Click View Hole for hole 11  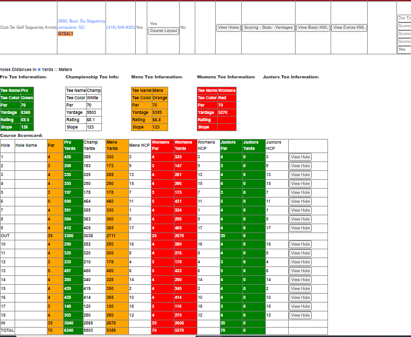pos(300,253)
